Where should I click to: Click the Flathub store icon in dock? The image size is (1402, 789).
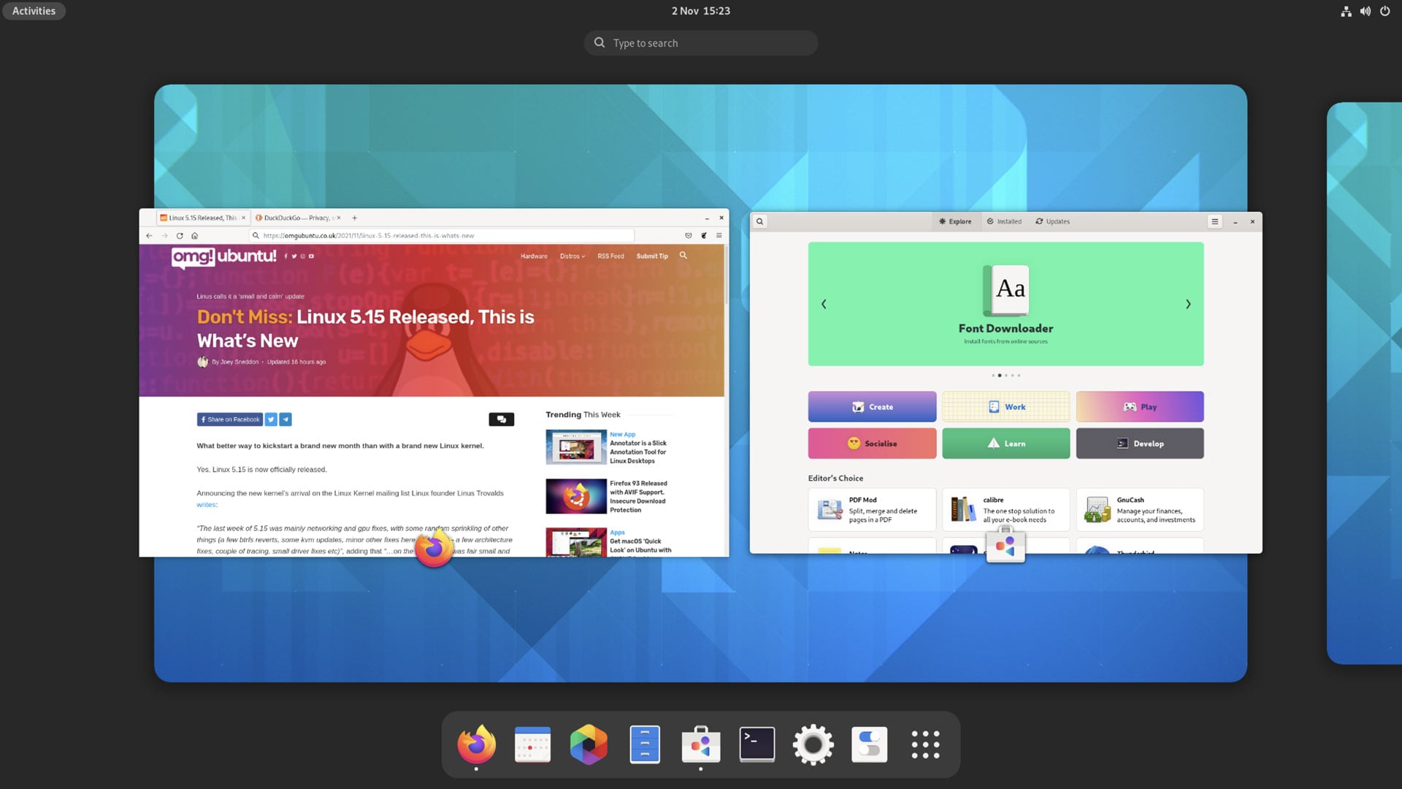click(x=700, y=744)
